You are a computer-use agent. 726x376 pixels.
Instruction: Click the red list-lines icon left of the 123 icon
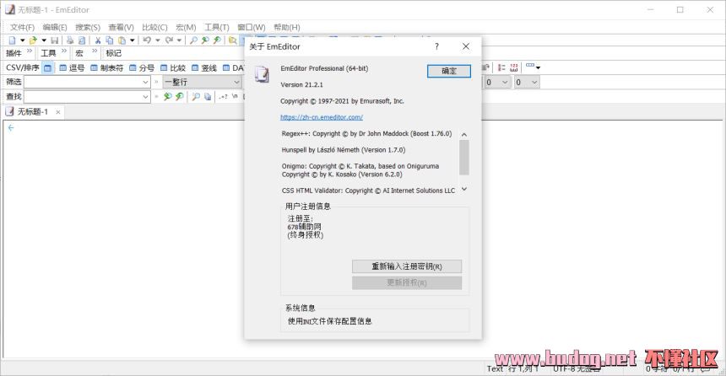click(x=501, y=68)
